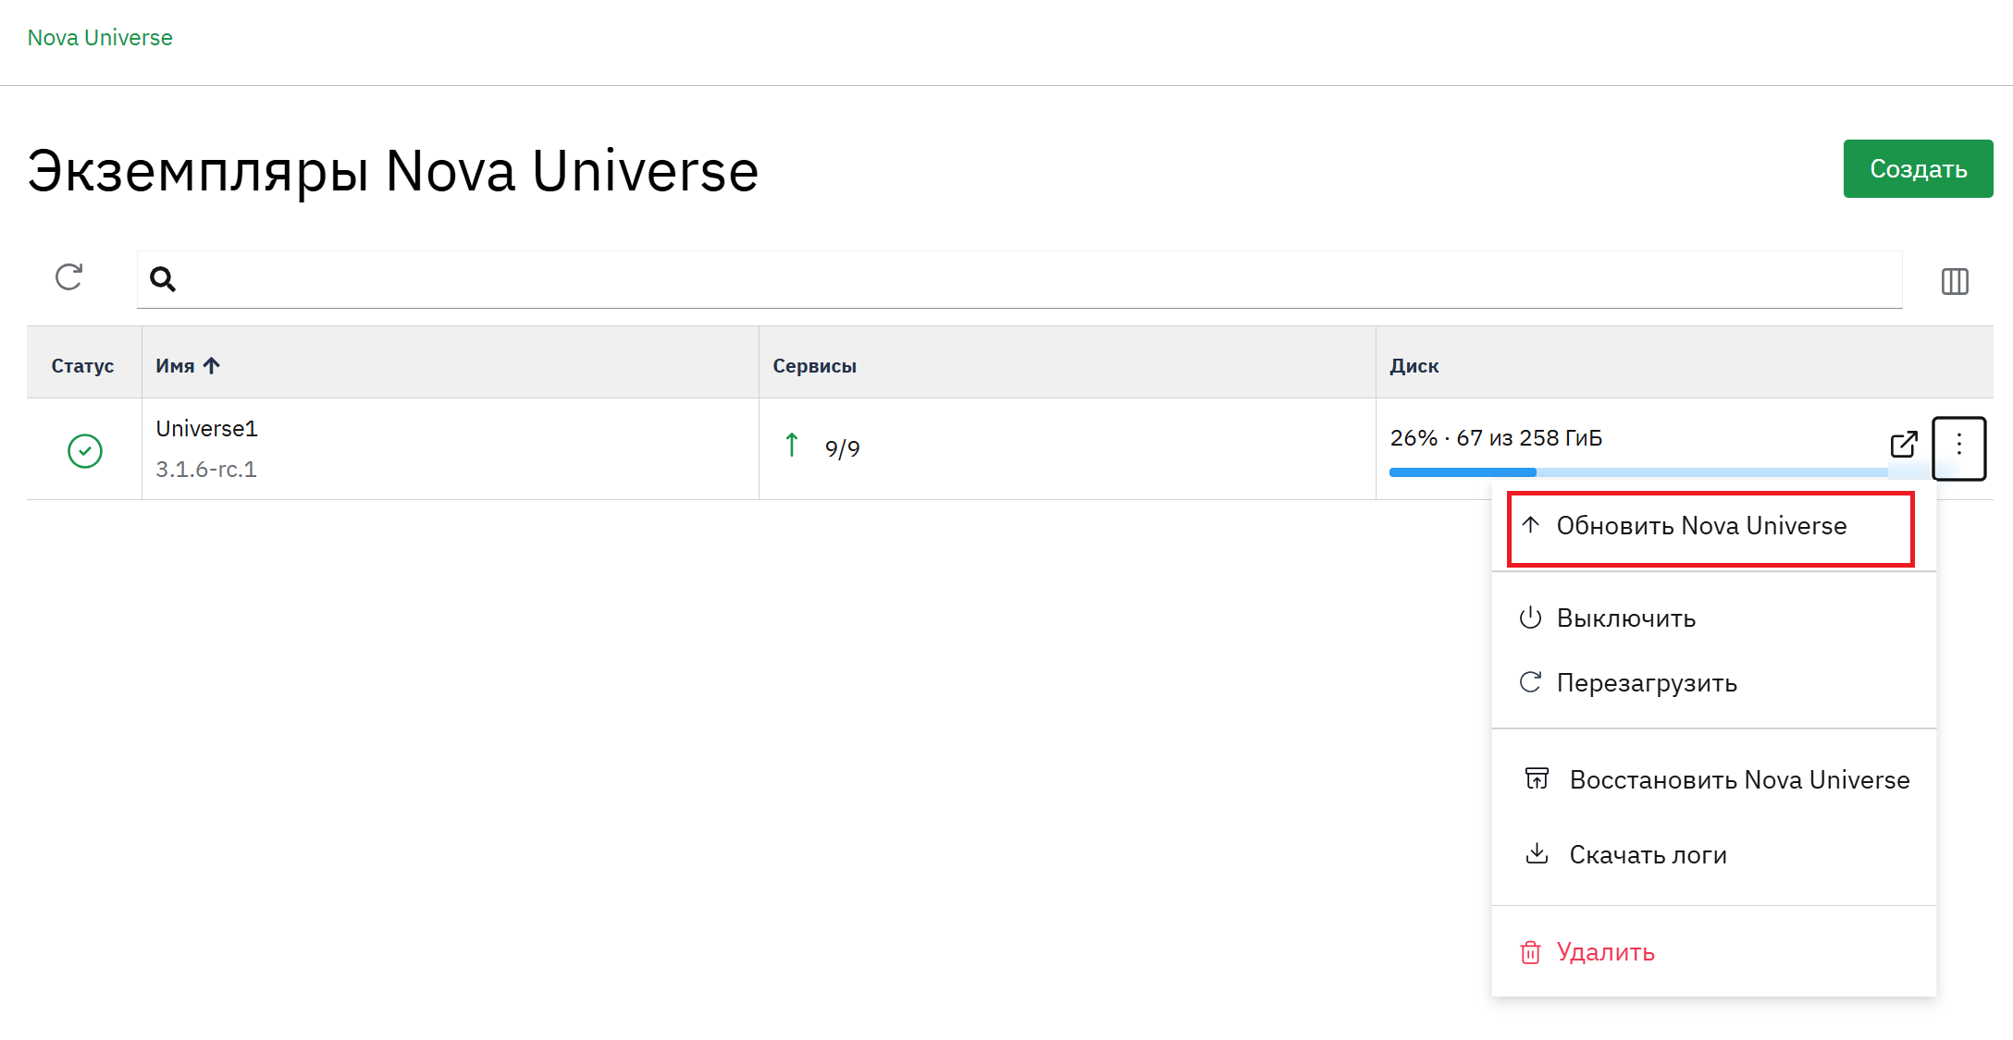
Task: Click the refresh list icon
Action: tap(68, 277)
